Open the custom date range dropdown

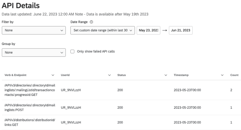[103, 30]
